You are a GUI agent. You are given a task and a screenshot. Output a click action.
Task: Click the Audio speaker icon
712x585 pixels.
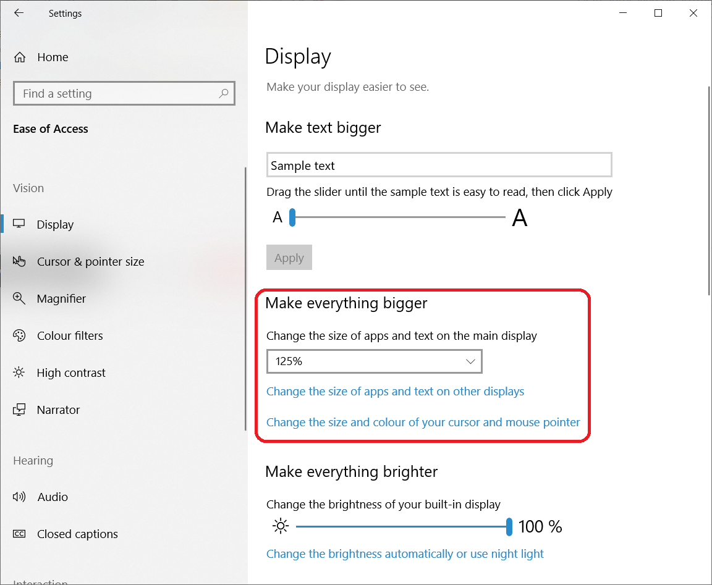[x=19, y=497]
